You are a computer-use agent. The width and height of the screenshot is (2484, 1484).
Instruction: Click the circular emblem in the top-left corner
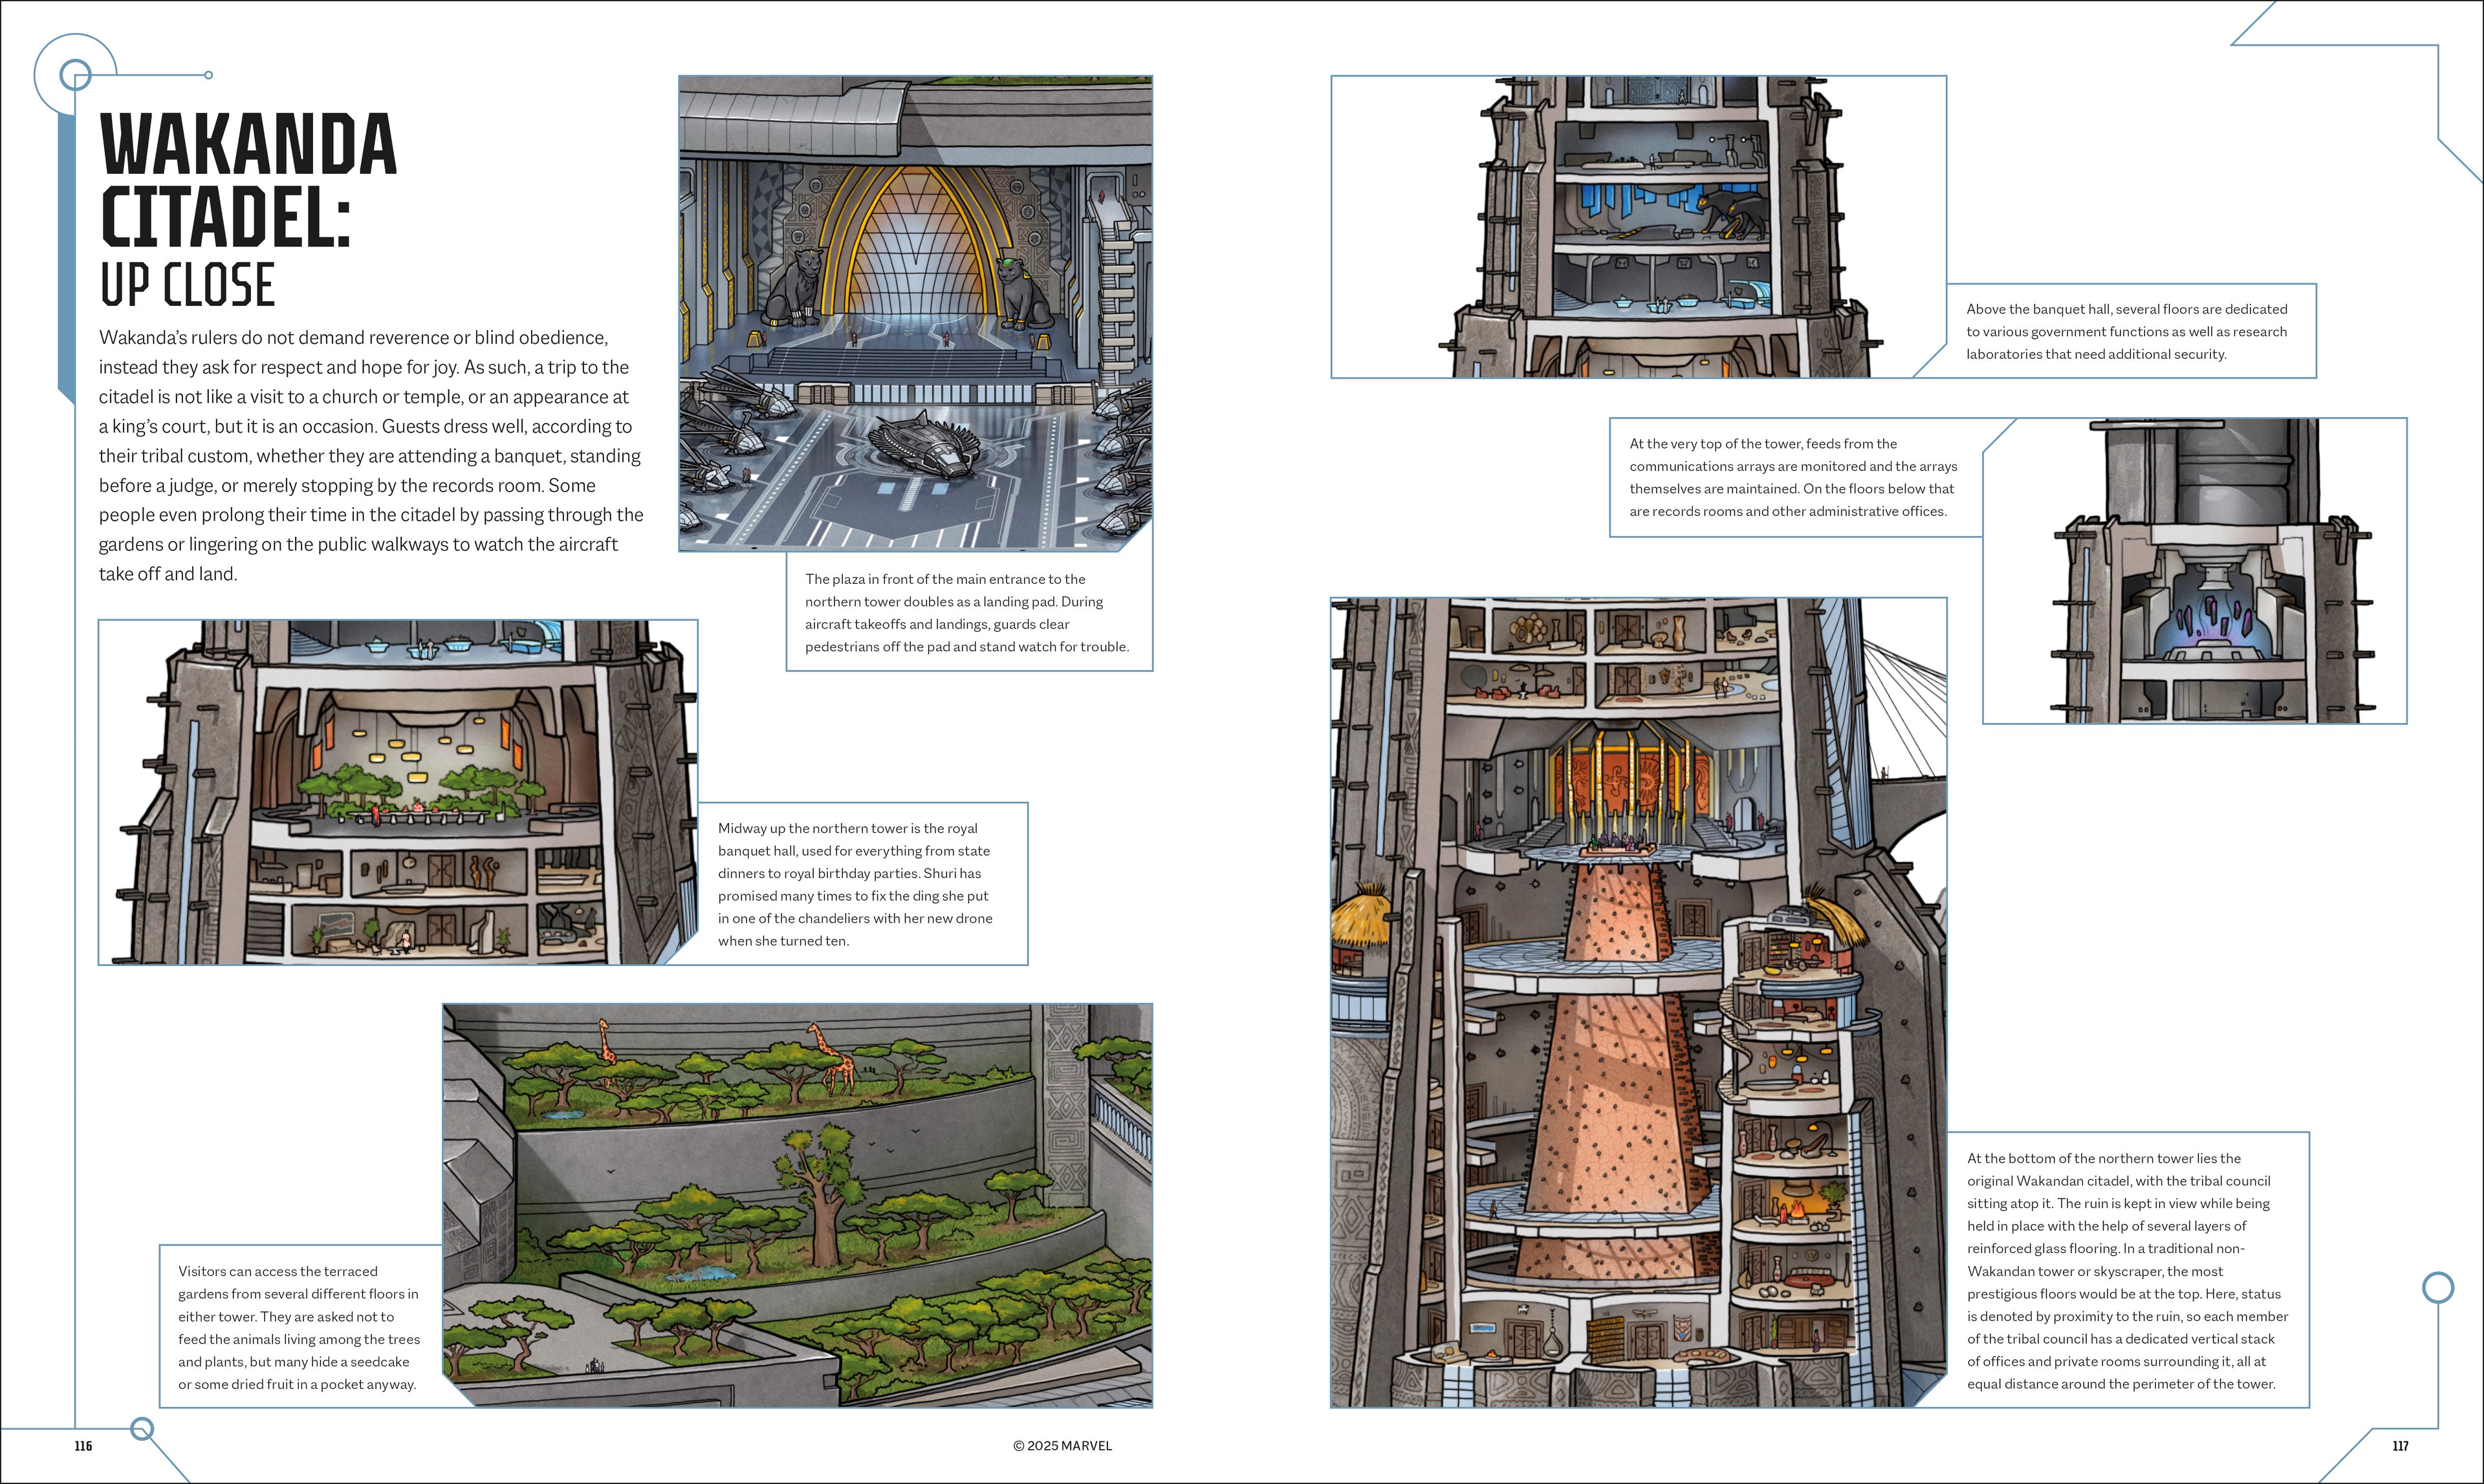tap(75, 75)
